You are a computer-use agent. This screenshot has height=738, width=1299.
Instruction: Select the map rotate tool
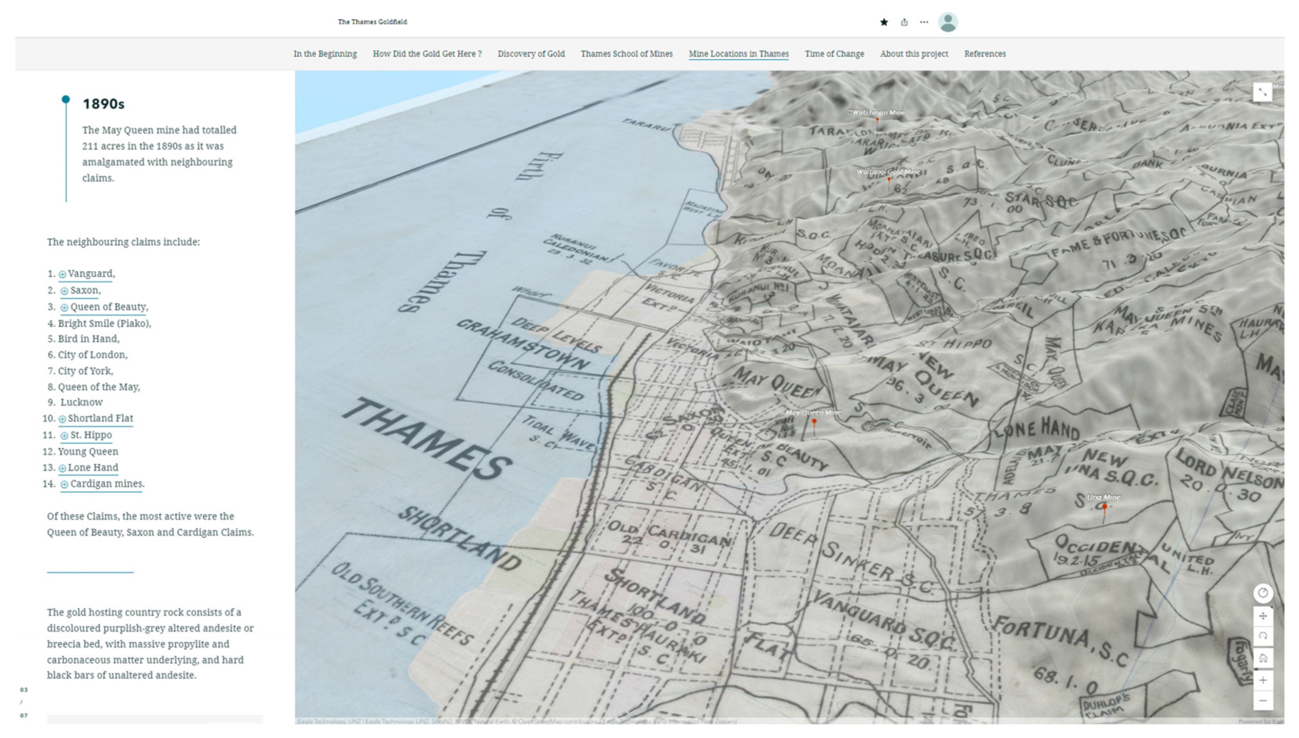(x=1263, y=636)
